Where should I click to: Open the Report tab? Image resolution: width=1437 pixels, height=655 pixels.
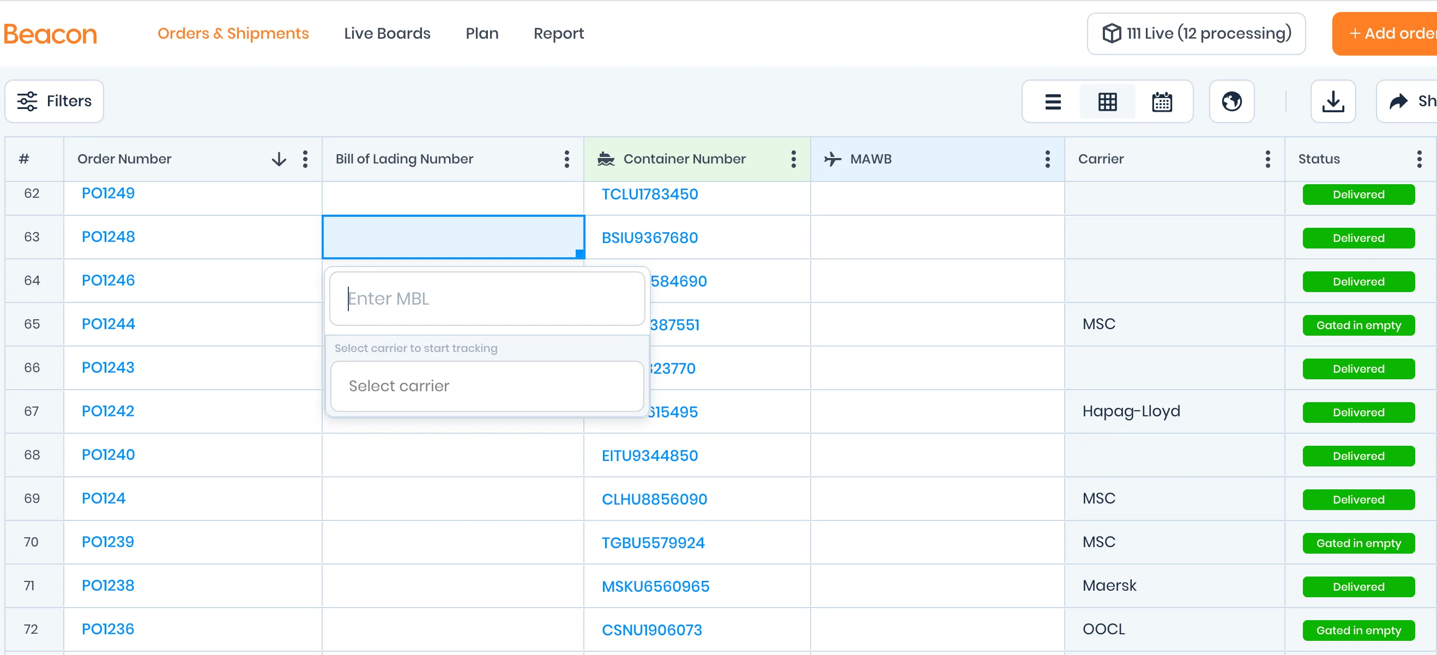click(558, 33)
